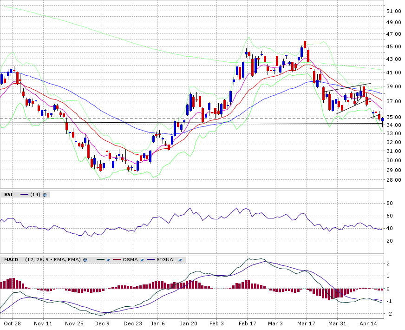Viewport: 405px width, 330px height.
Task: Click the Jan 20 date label
Action: 189,323
